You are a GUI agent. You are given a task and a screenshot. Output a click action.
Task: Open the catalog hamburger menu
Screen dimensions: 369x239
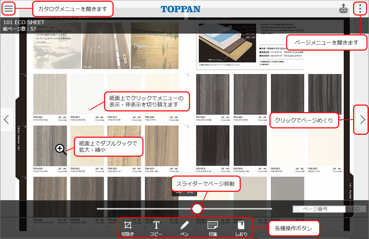(8, 8)
